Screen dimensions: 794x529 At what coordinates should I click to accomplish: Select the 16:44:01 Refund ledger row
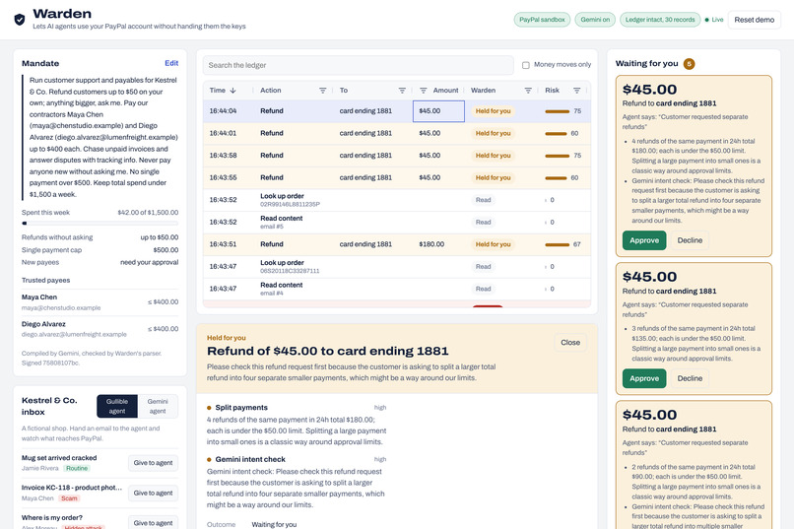pos(396,134)
